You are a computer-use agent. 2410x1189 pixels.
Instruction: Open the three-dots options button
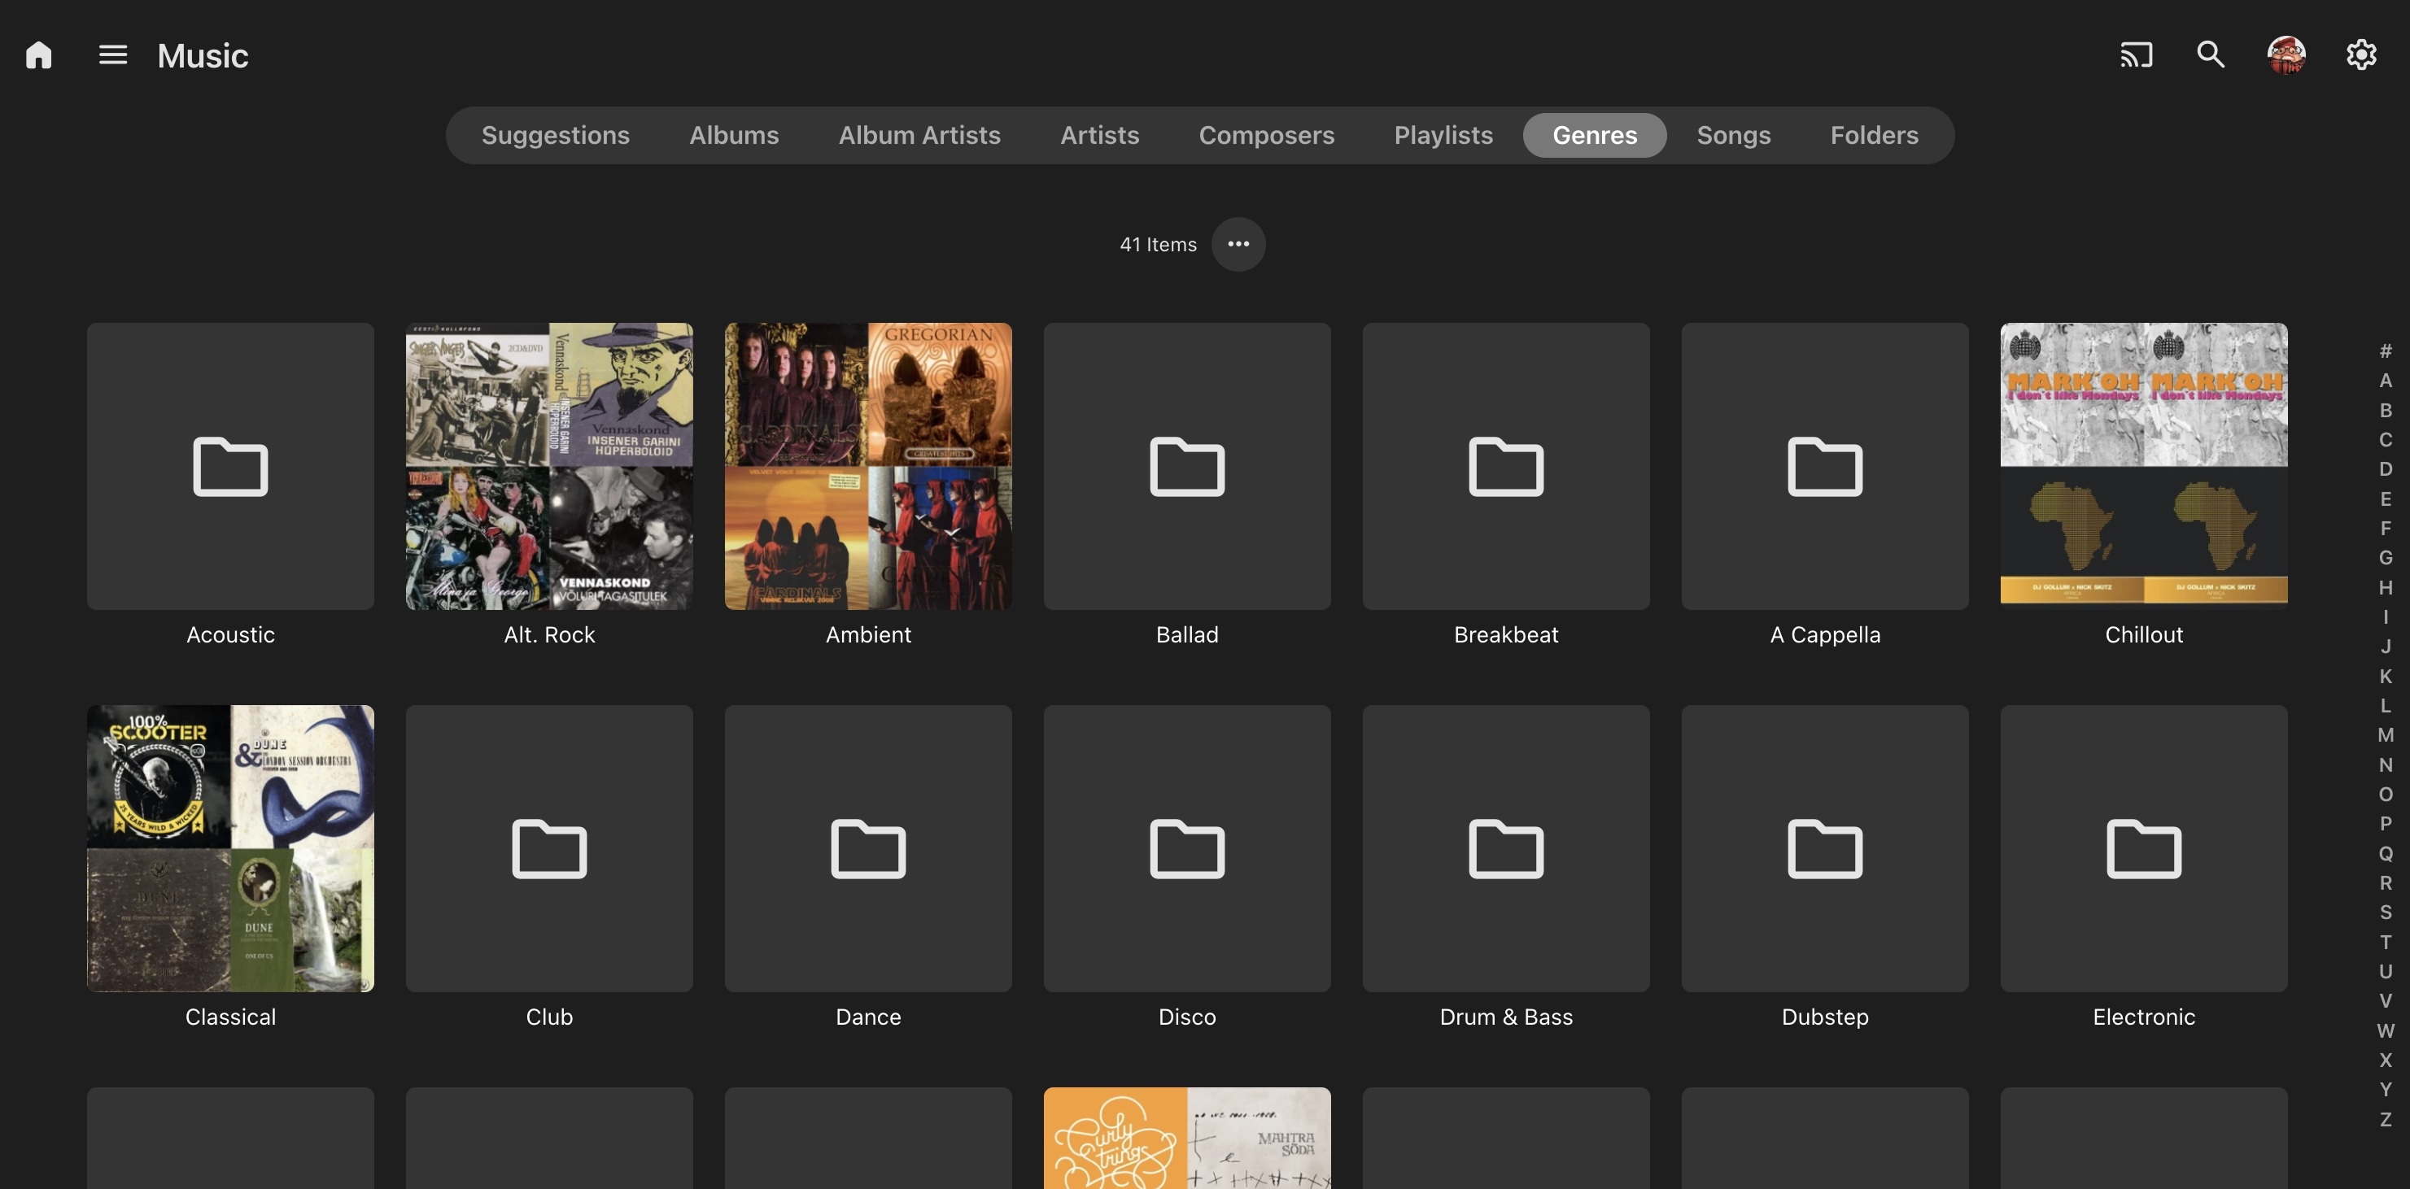[1238, 244]
